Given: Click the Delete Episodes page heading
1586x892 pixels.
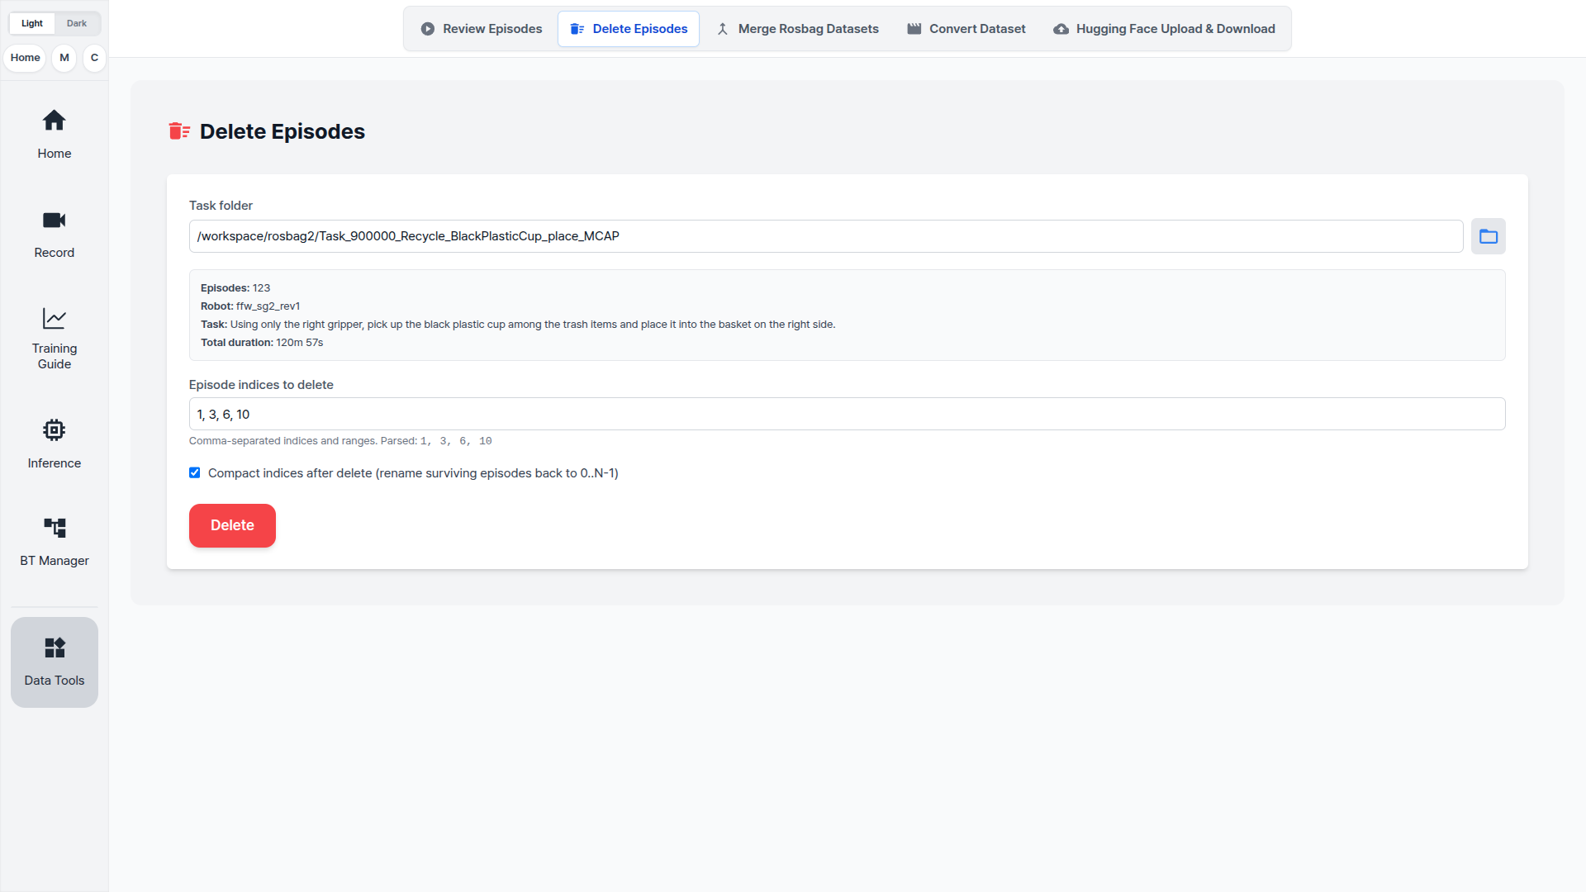Looking at the screenshot, I should 283,131.
